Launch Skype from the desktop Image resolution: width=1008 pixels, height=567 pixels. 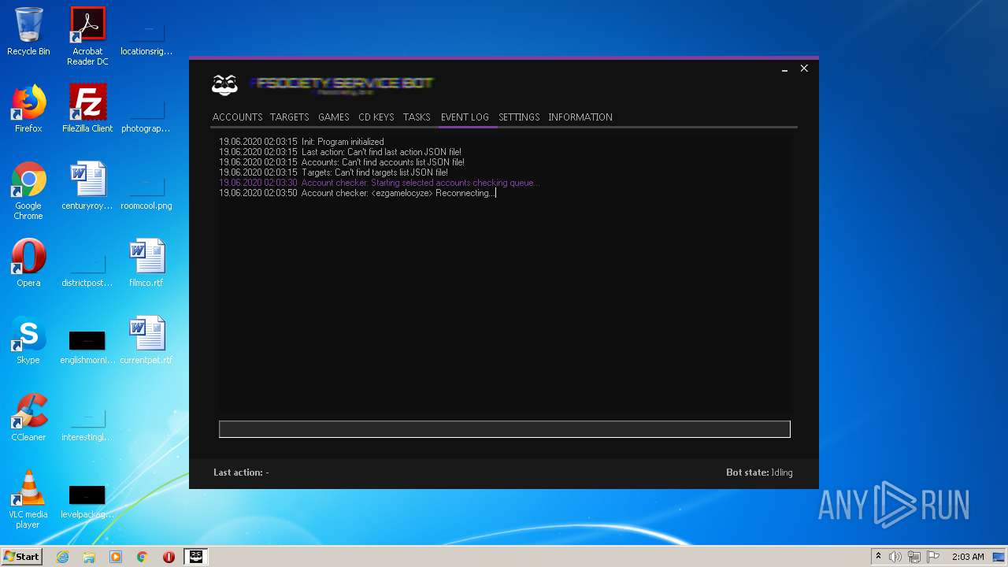pos(28,340)
